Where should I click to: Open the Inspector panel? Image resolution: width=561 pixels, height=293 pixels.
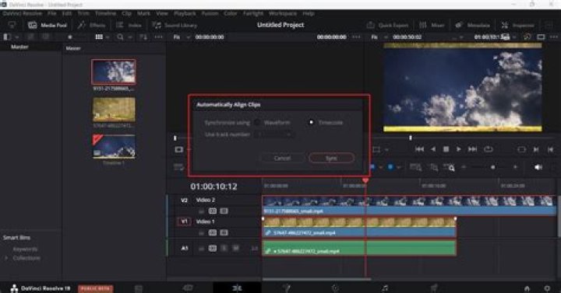pyautogui.click(x=517, y=25)
